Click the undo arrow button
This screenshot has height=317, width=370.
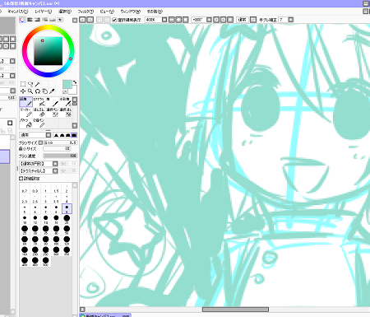click(82, 20)
